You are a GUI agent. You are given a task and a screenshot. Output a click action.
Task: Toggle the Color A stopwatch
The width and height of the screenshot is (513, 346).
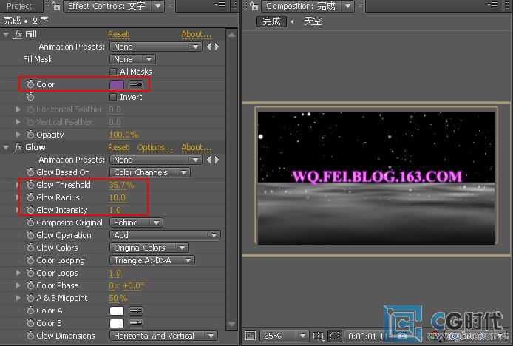(x=30, y=311)
